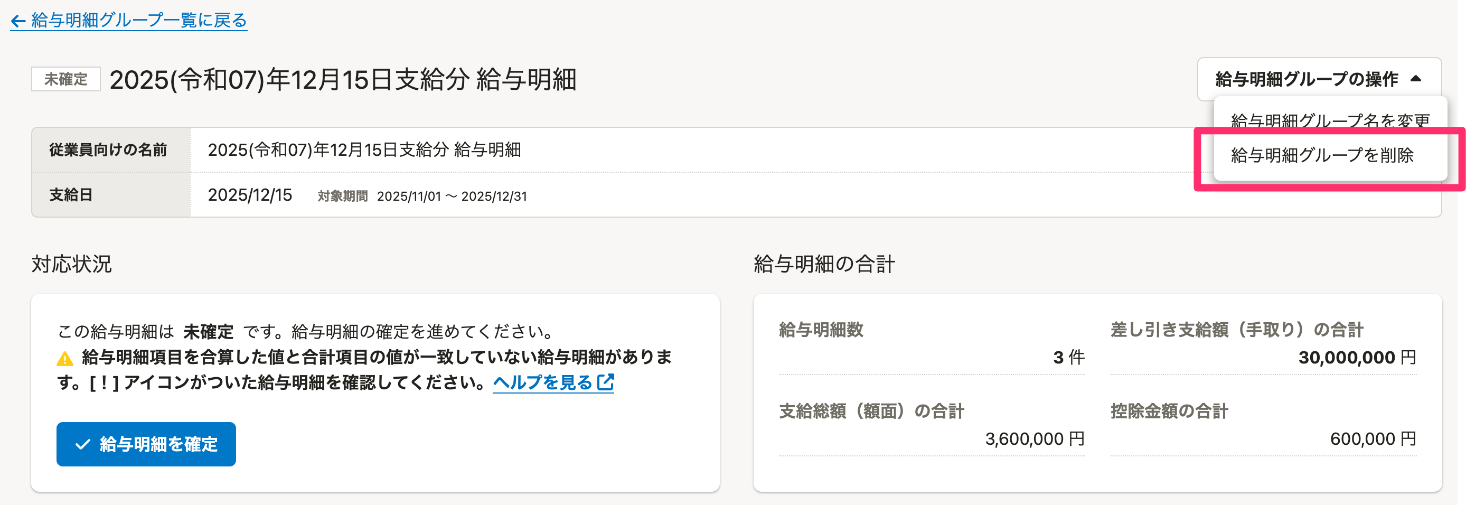This screenshot has width=1466, height=505.
Task: Click the checkmark icon in the confirm button
Action: click(x=83, y=444)
